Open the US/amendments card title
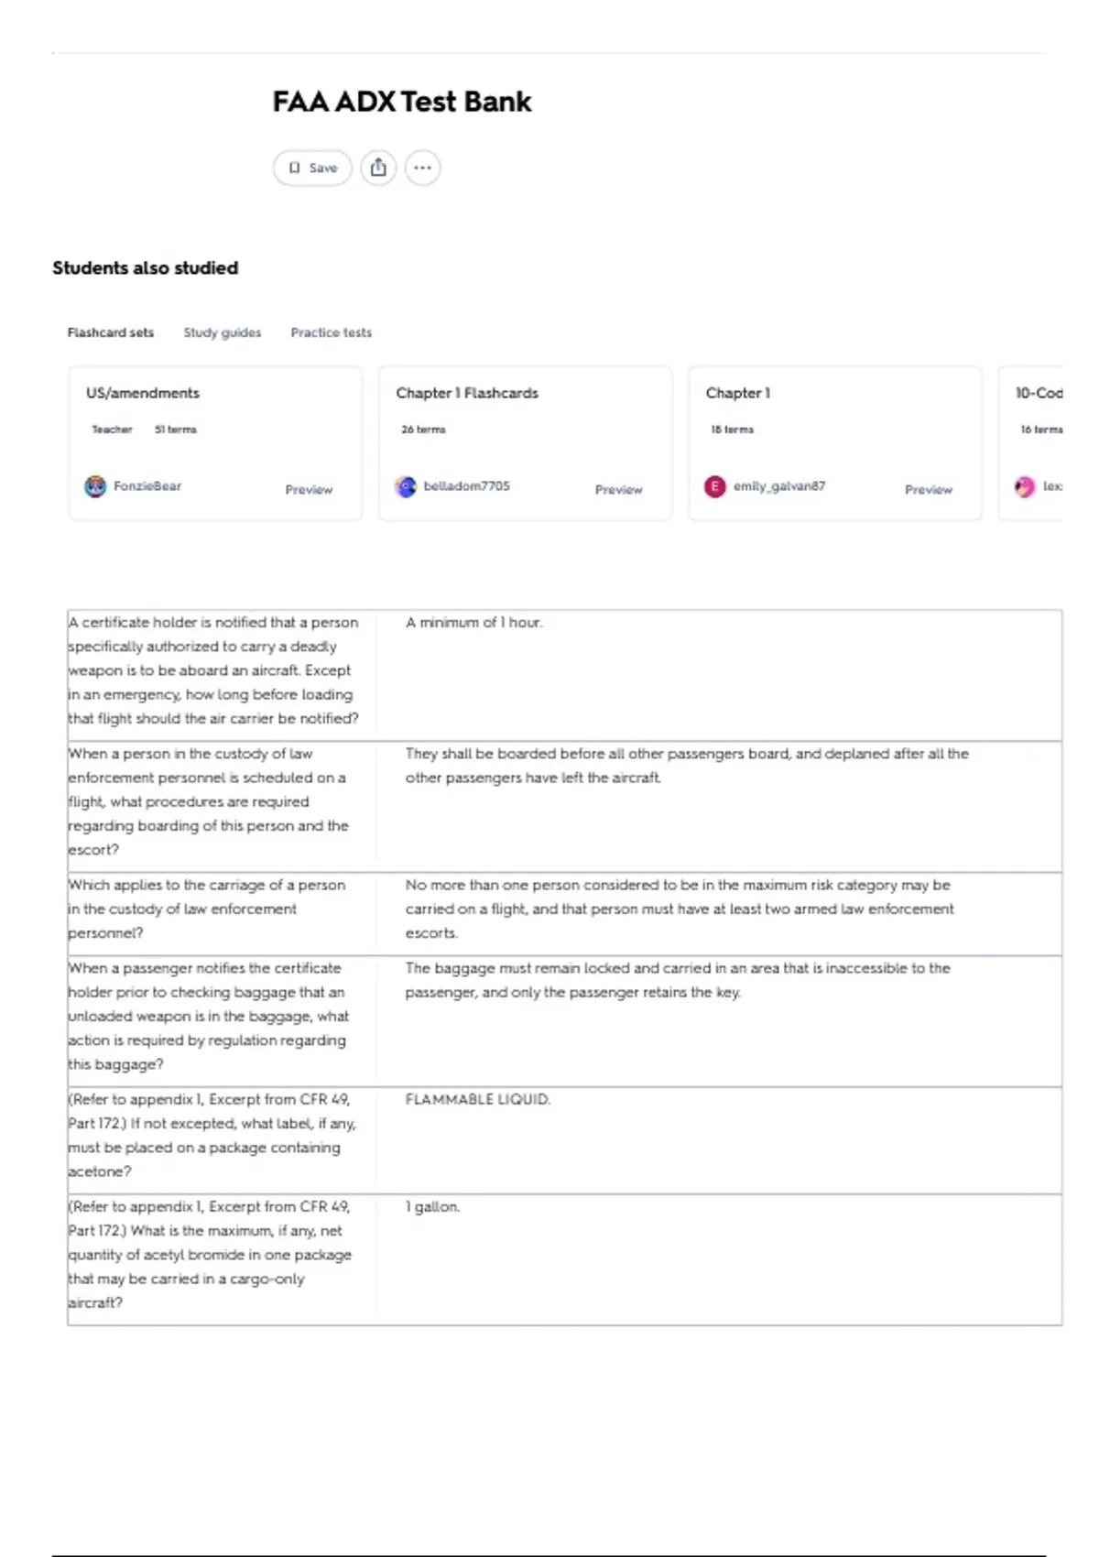 click(x=143, y=393)
